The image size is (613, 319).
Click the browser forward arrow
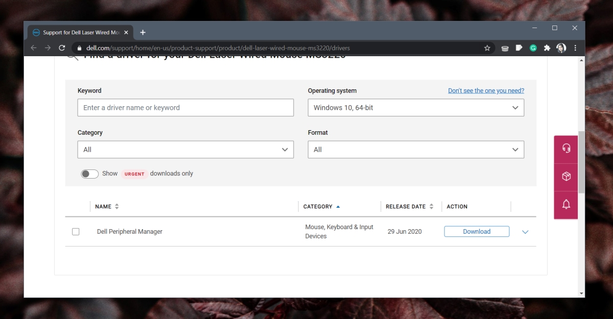pyautogui.click(x=48, y=48)
